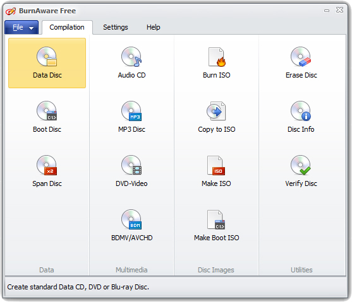Start the MP3 Disc tool
The height and width of the screenshot is (302, 352).
[x=132, y=117]
